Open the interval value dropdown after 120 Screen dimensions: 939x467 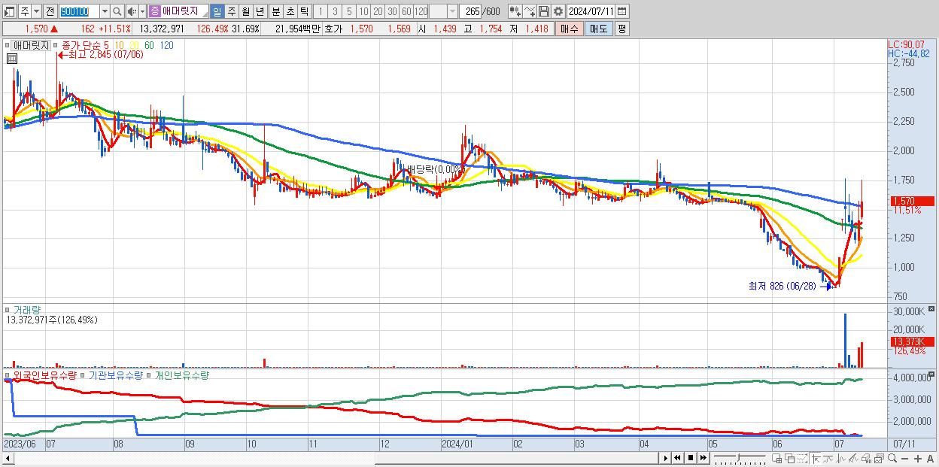pos(453,12)
